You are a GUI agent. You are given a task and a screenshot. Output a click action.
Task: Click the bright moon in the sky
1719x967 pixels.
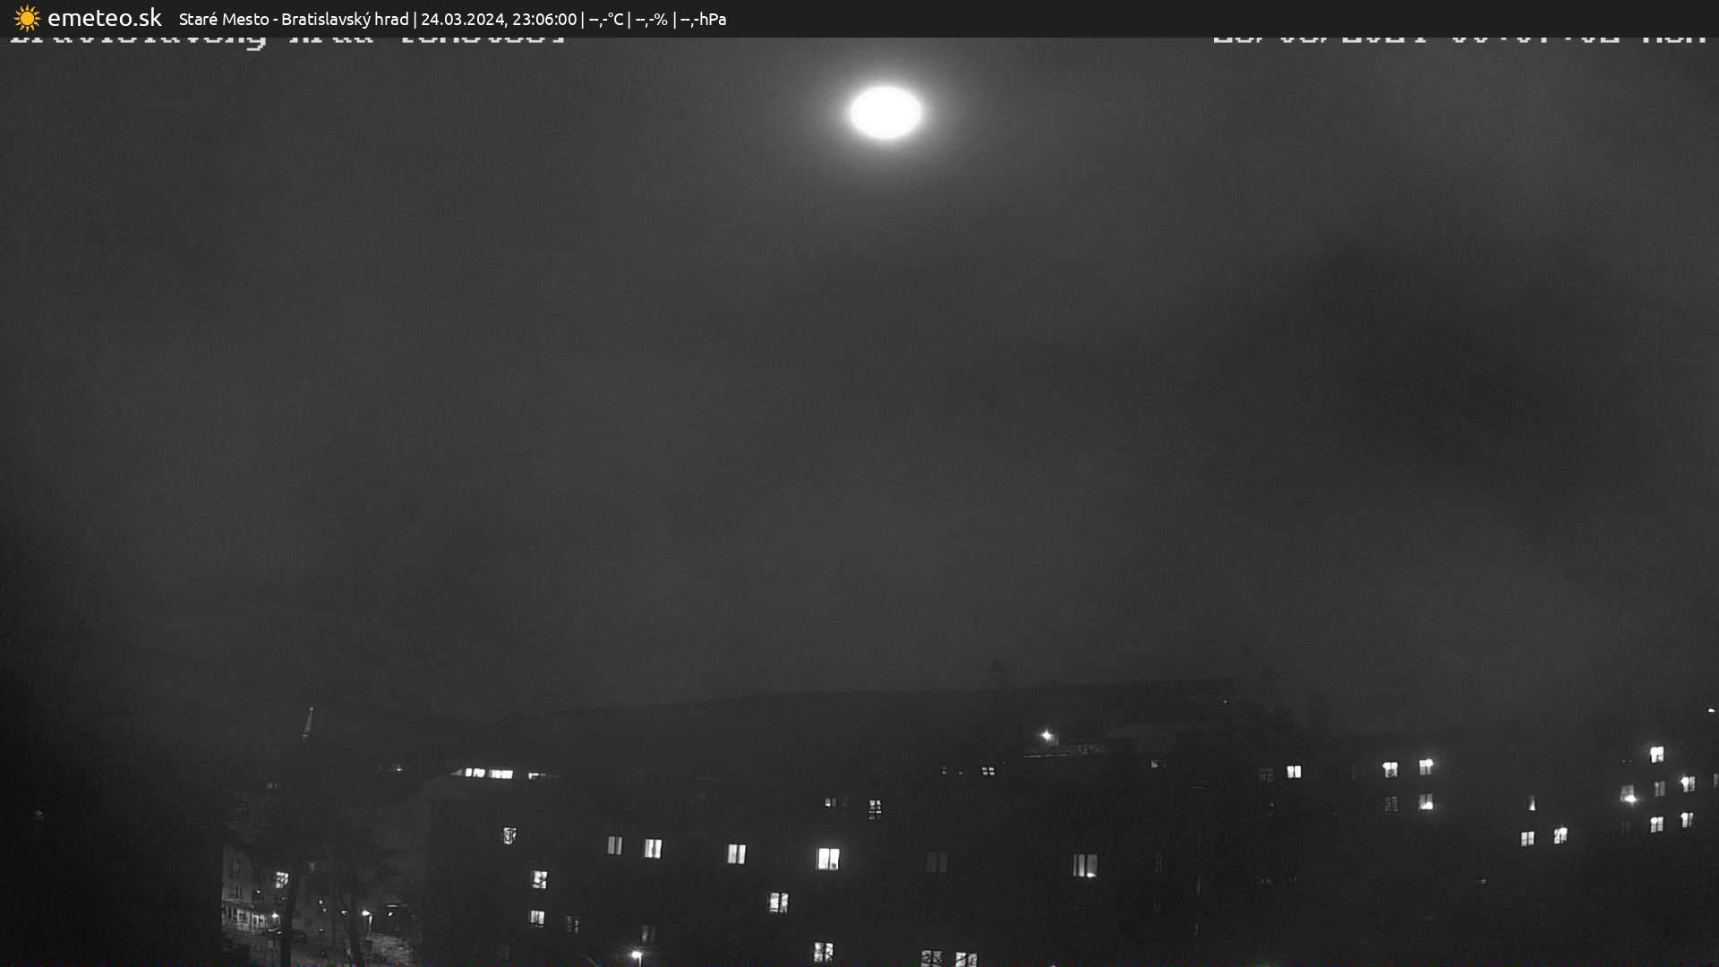click(885, 113)
